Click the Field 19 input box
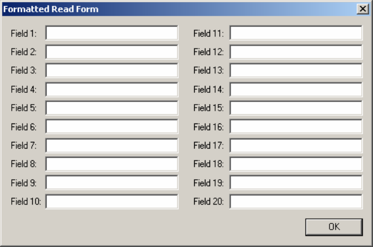 tap(296, 183)
